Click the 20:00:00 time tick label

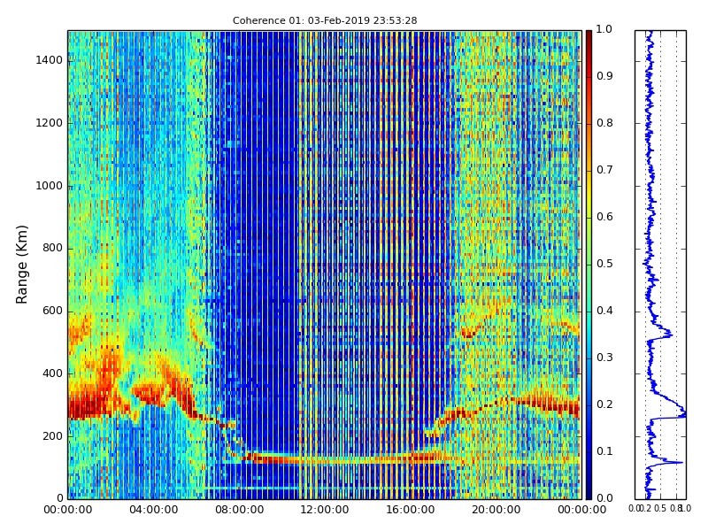(496, 510)
